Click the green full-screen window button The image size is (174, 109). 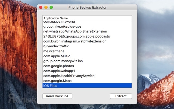(51, 7)
